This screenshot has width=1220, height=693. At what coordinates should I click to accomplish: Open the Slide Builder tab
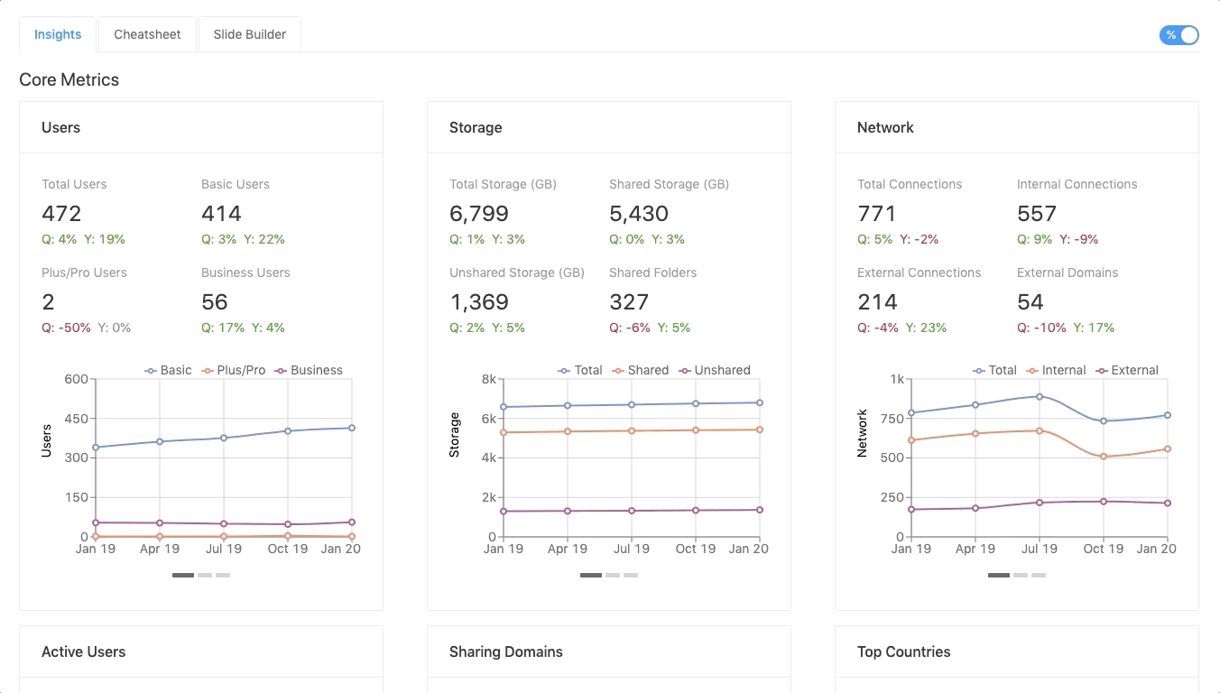tap(250, 34)
